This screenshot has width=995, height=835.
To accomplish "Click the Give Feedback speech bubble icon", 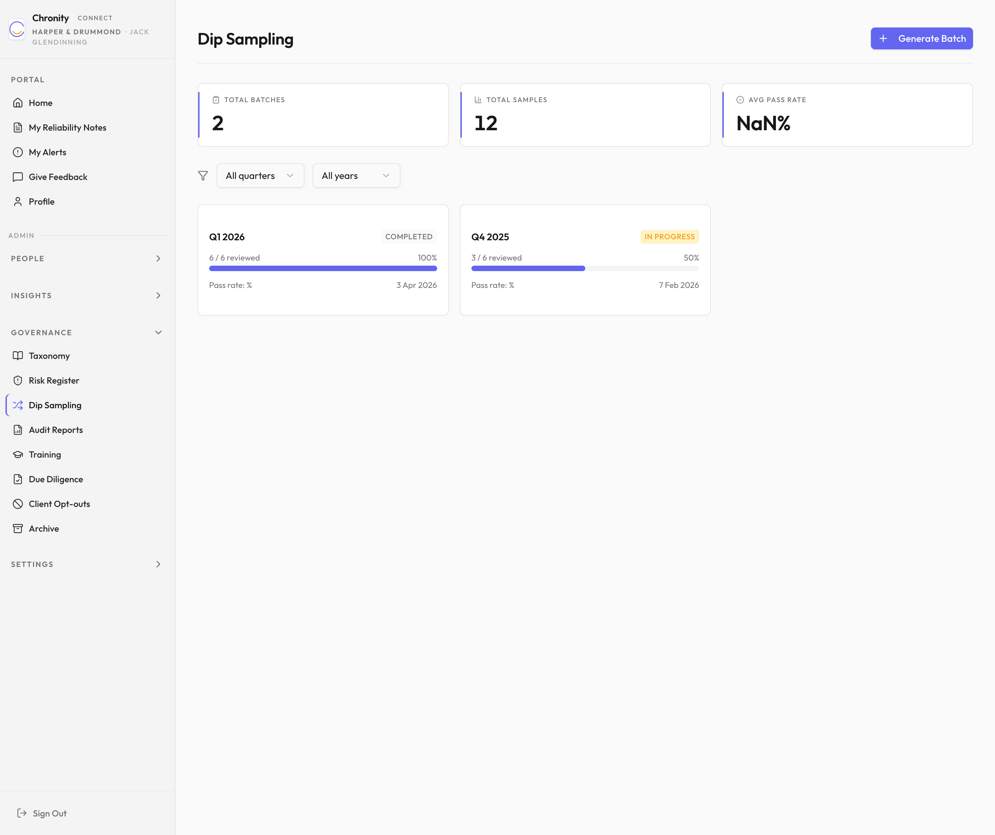I will (18, 177).
